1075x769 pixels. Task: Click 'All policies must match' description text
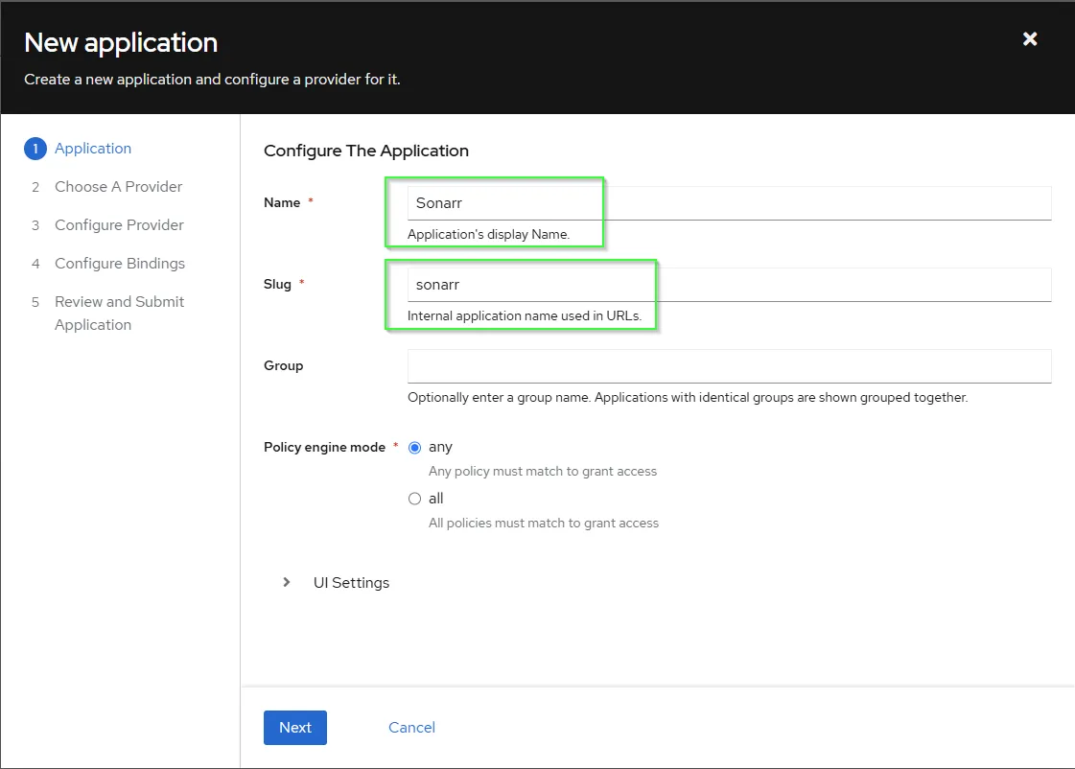point(544,524)
